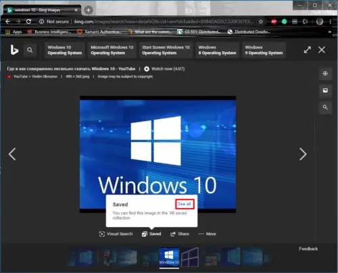This screenshot has width=338, height=273.
Task: Open the More options menu
Action: click(207, 234)
